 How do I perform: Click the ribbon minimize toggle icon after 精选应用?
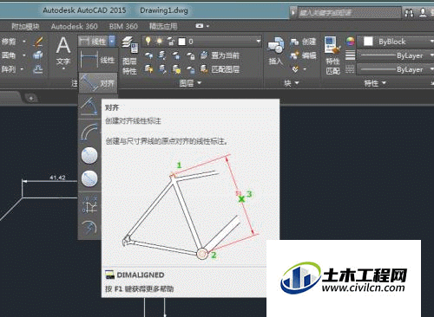[200, 26]
